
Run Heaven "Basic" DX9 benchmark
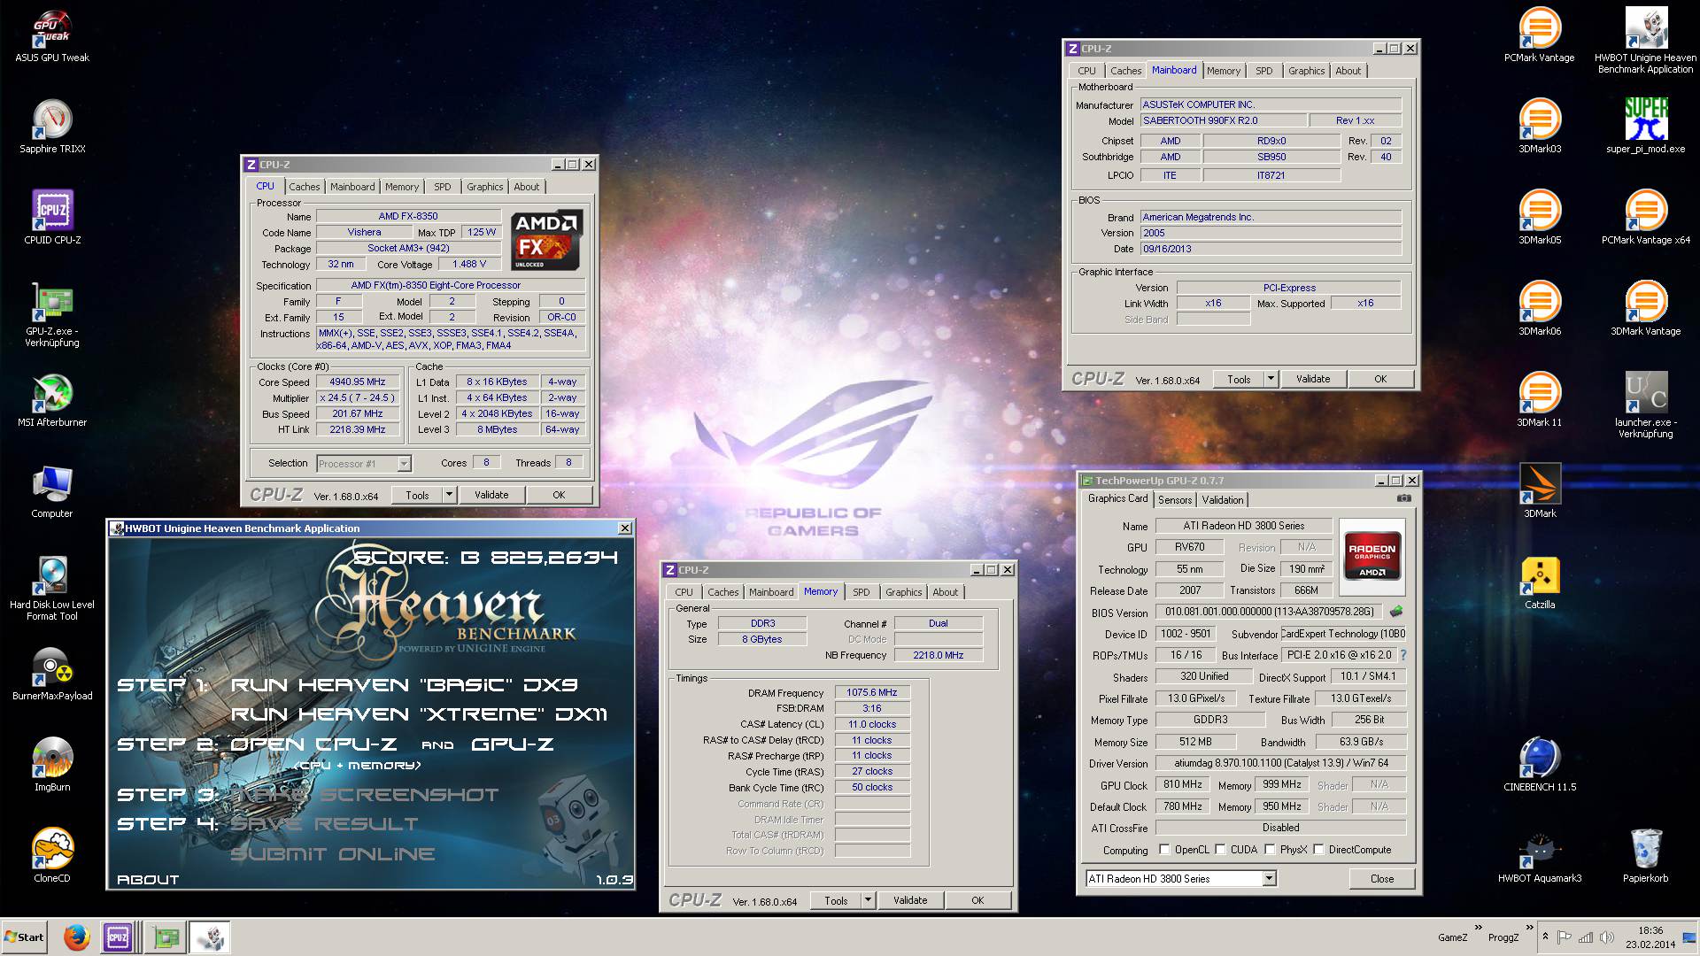point(404,684)
